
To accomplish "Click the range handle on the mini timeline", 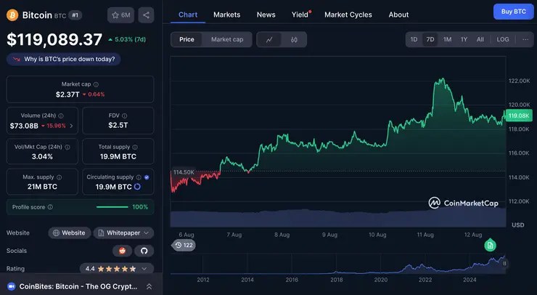I will [504, 263].
